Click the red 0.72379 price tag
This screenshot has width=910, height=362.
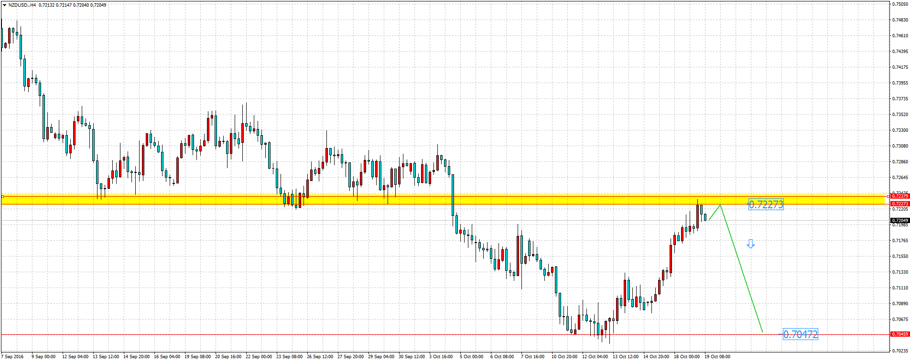(899, 196)
